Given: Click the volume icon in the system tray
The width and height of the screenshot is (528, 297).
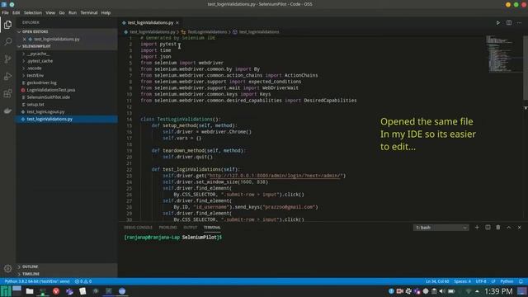Looking at the screenshot, I should point(442,291).
